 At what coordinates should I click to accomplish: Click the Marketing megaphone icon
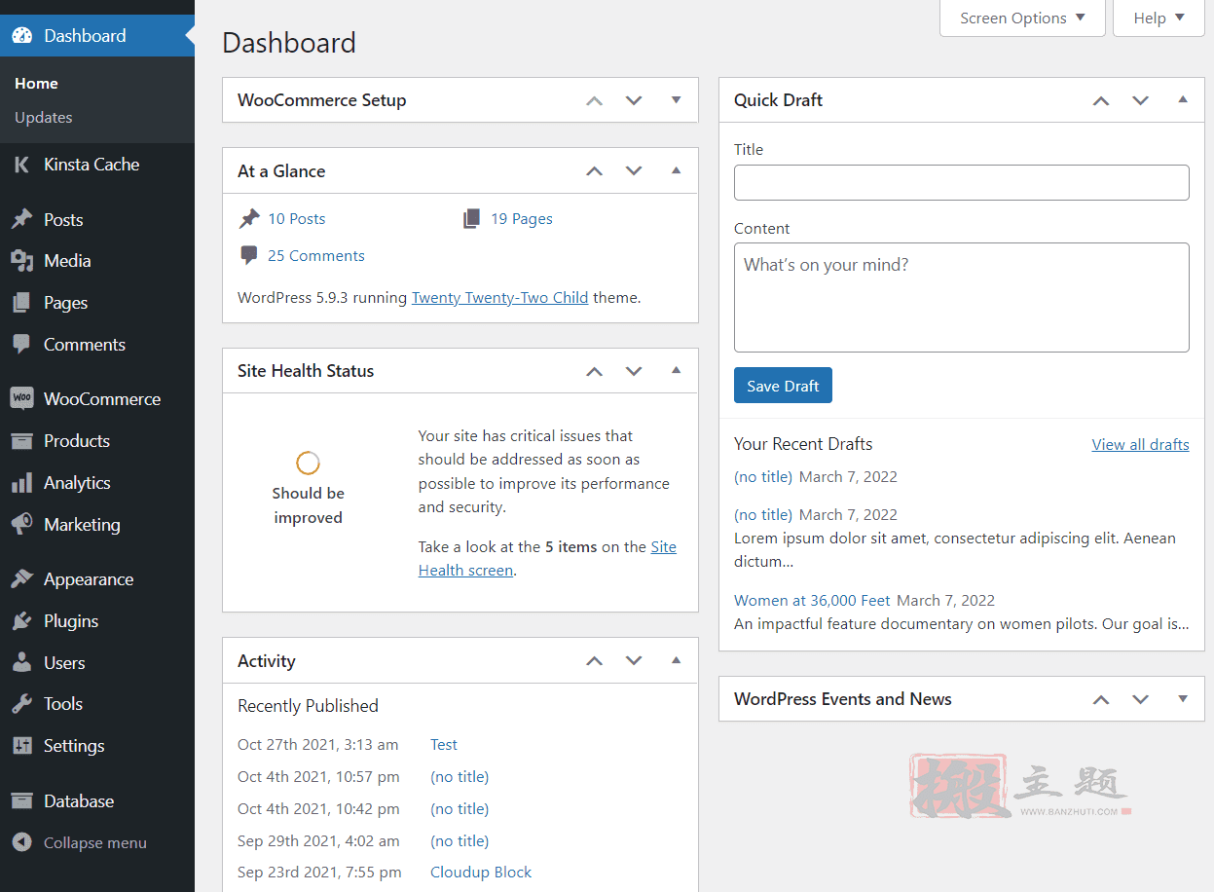click(21, 525)
